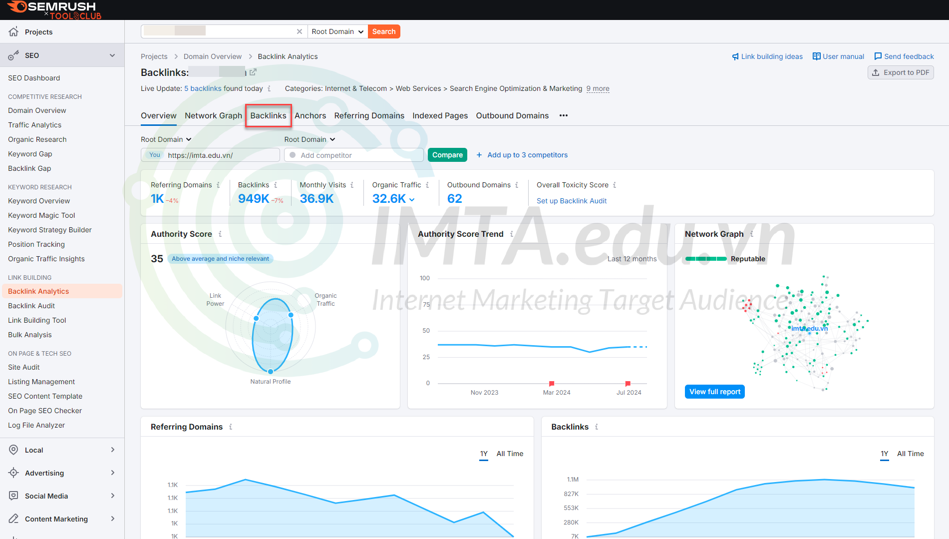Click 5 backlinks found today link
949x539 pixels.
pyautogui.click(x=203, y=88)
